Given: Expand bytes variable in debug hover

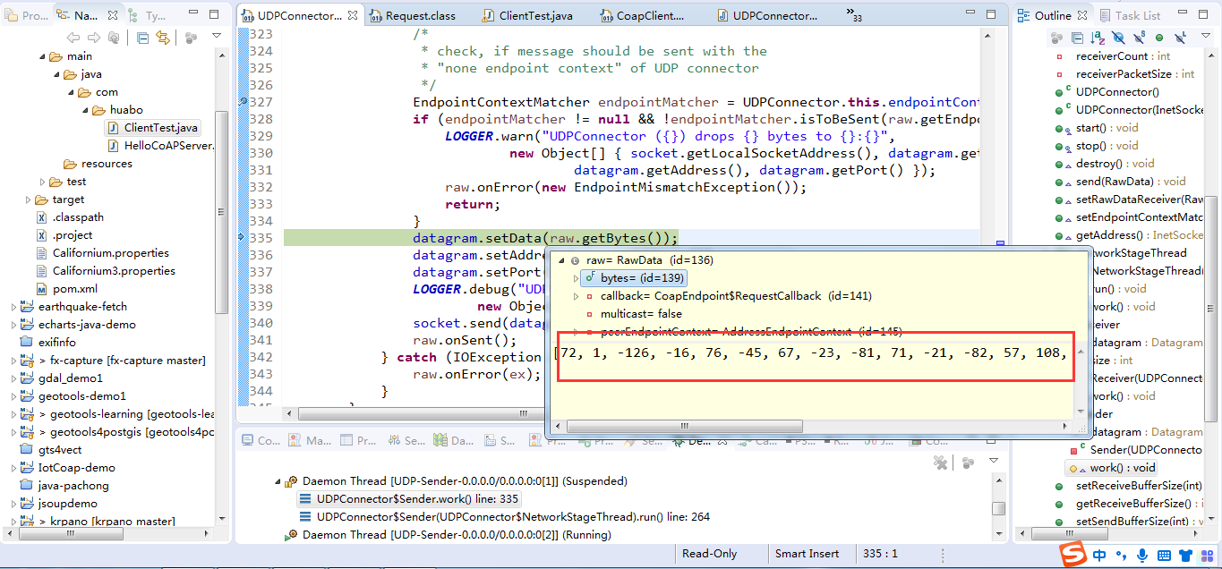Looking at the screenshot, I should (x=576, y=278).
